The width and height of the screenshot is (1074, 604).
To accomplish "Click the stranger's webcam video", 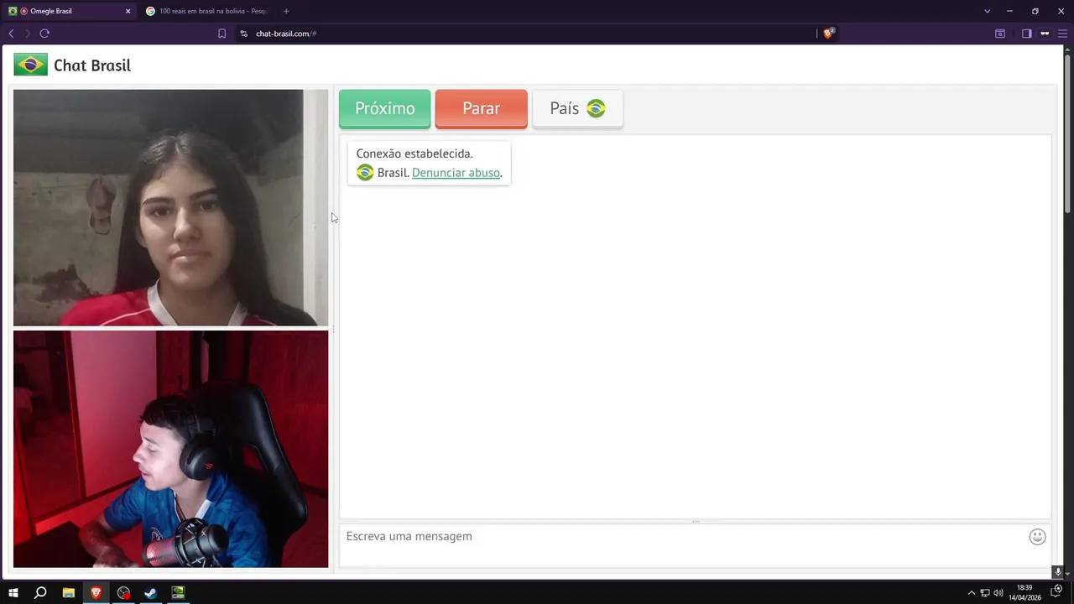I will click(170, 207).
